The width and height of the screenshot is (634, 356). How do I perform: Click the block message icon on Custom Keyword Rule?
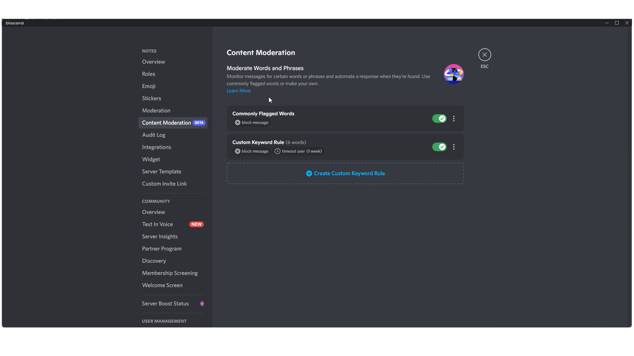coord(238,151)
